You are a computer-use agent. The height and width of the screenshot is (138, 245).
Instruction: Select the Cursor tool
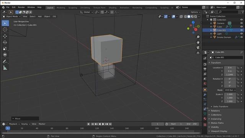coord(5,30)
